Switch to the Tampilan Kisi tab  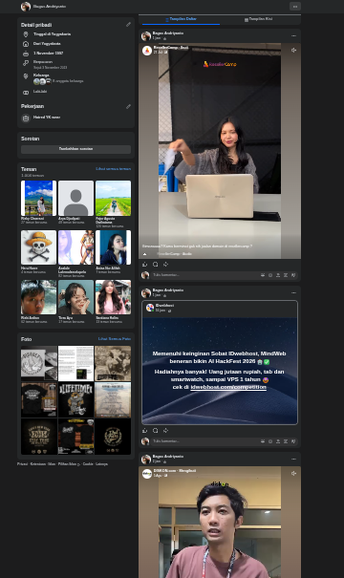coord(258,19)
